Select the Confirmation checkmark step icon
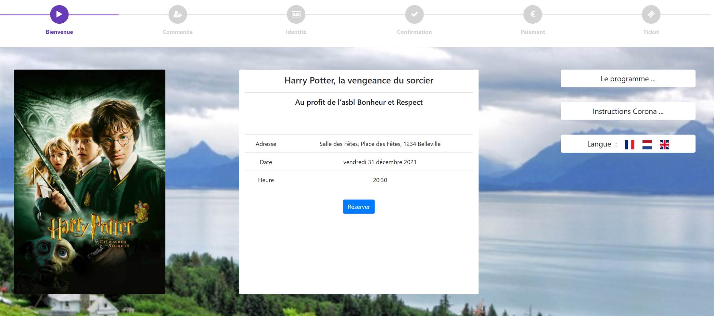 pos(414,14)
